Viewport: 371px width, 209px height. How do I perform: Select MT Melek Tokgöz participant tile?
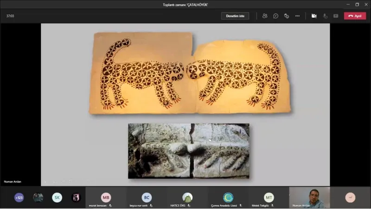click(269, 197)
